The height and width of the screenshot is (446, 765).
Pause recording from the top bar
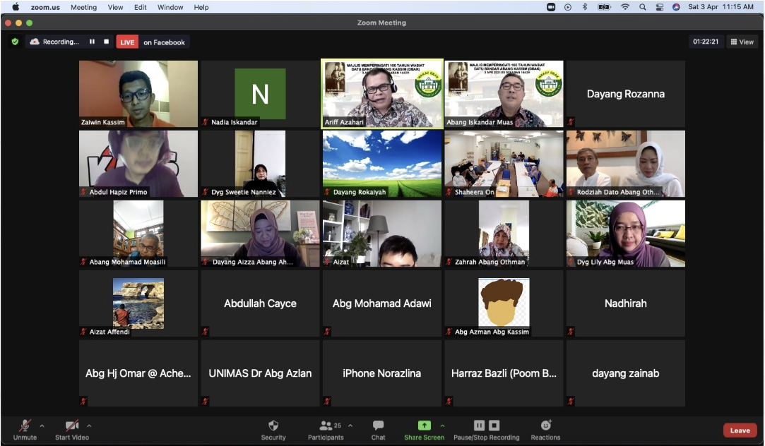click(92, 42)
